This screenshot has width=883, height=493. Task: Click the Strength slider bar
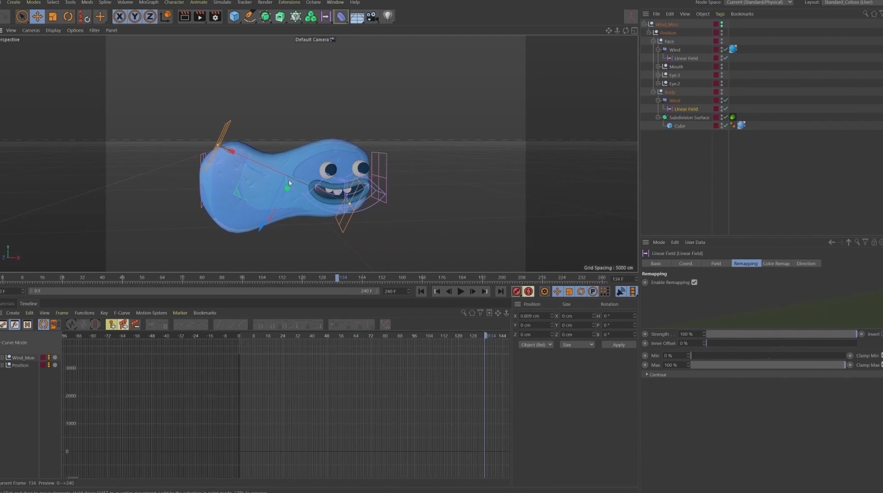click(x=781, y=334)
